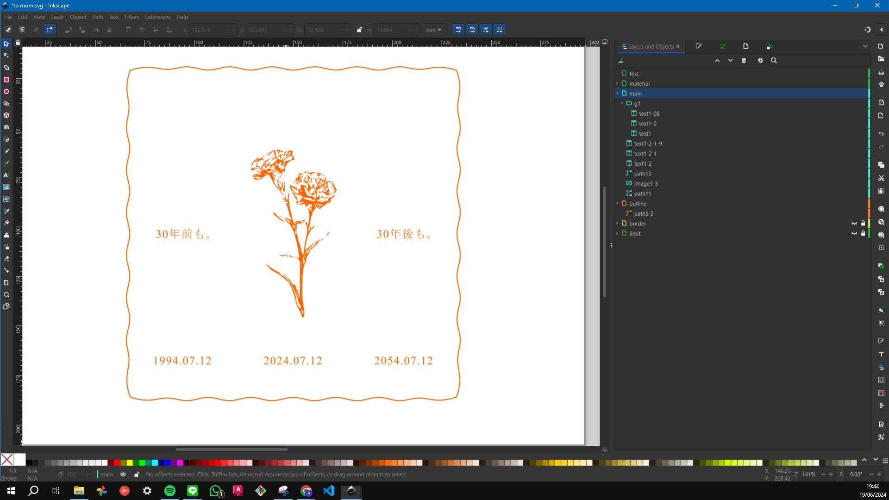
Task: Select the Dropper color picker tool
Action: [x=6, y=211]
